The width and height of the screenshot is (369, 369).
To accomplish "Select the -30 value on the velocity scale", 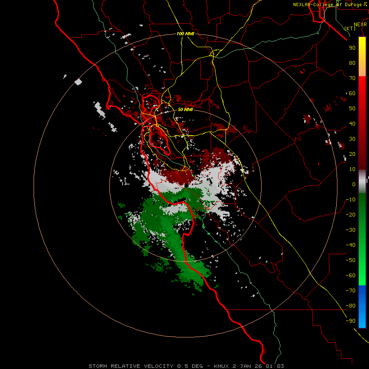I will [x=351, y=230].
